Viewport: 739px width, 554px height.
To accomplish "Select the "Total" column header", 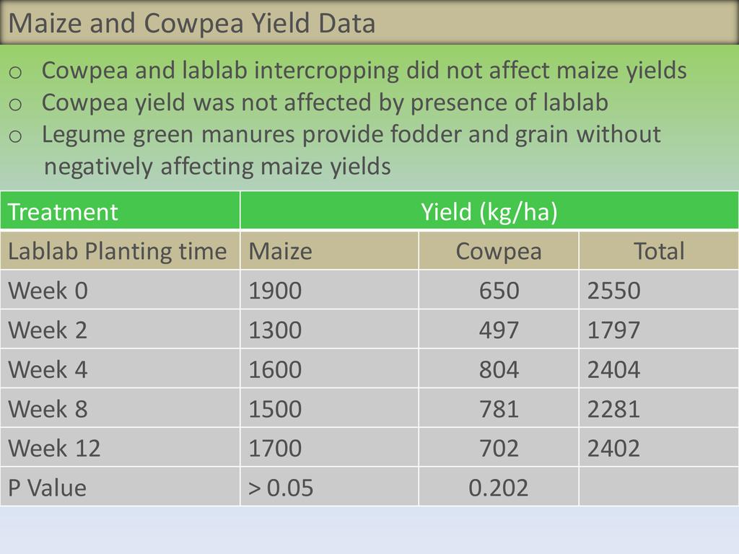I will [658, 251].
